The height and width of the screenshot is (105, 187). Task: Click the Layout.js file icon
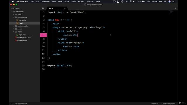[x=17, y=20]
